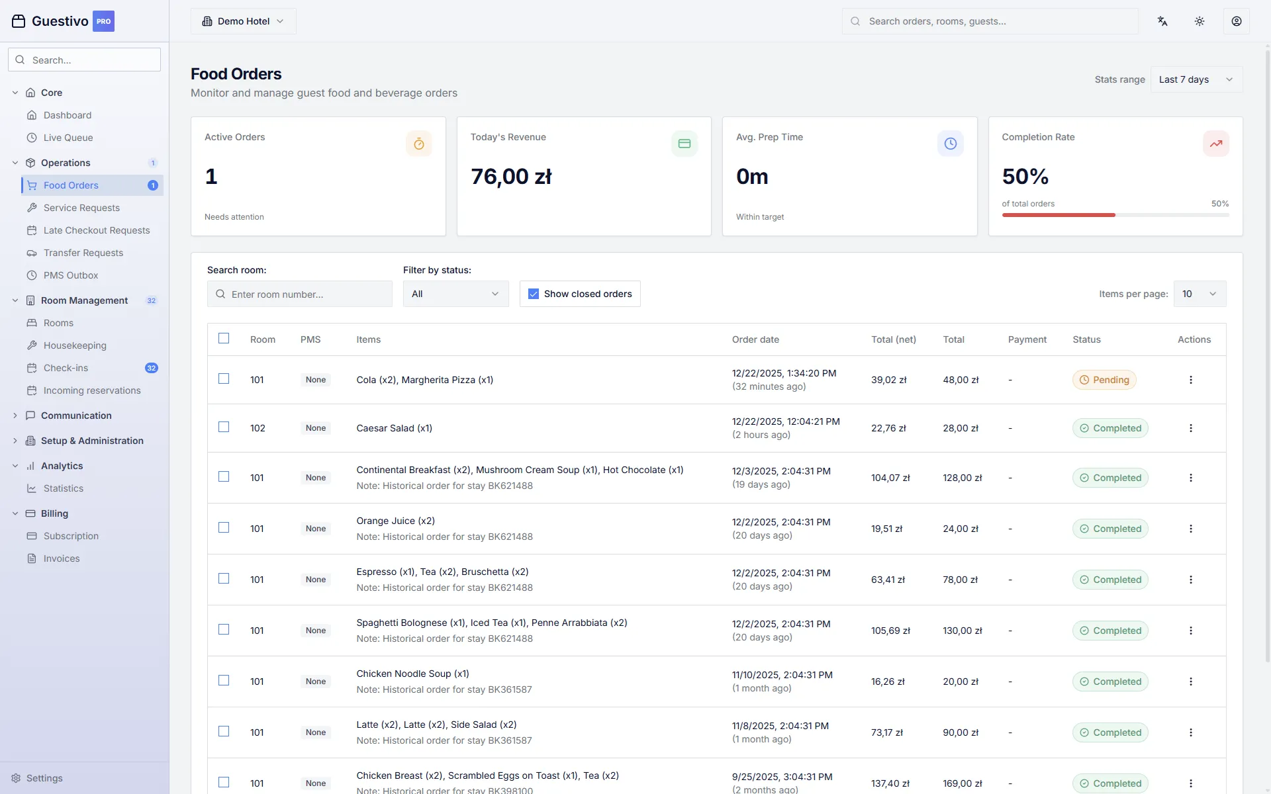Open the Demo Hotel selector button
Image resolution: width=1271 pixels, height=794 pixels.
click(243, 21)
